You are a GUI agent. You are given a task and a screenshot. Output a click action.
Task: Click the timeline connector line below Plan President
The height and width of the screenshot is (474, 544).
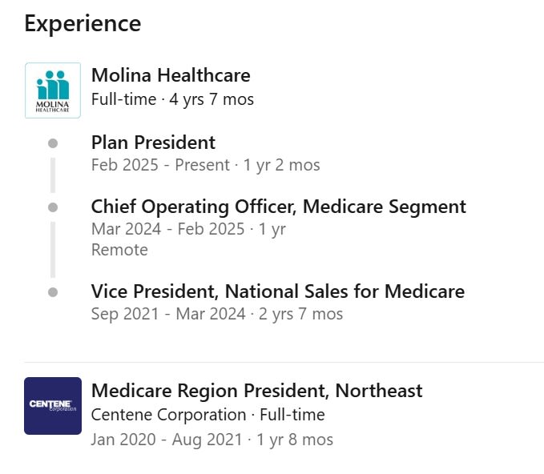pos(53,175)
